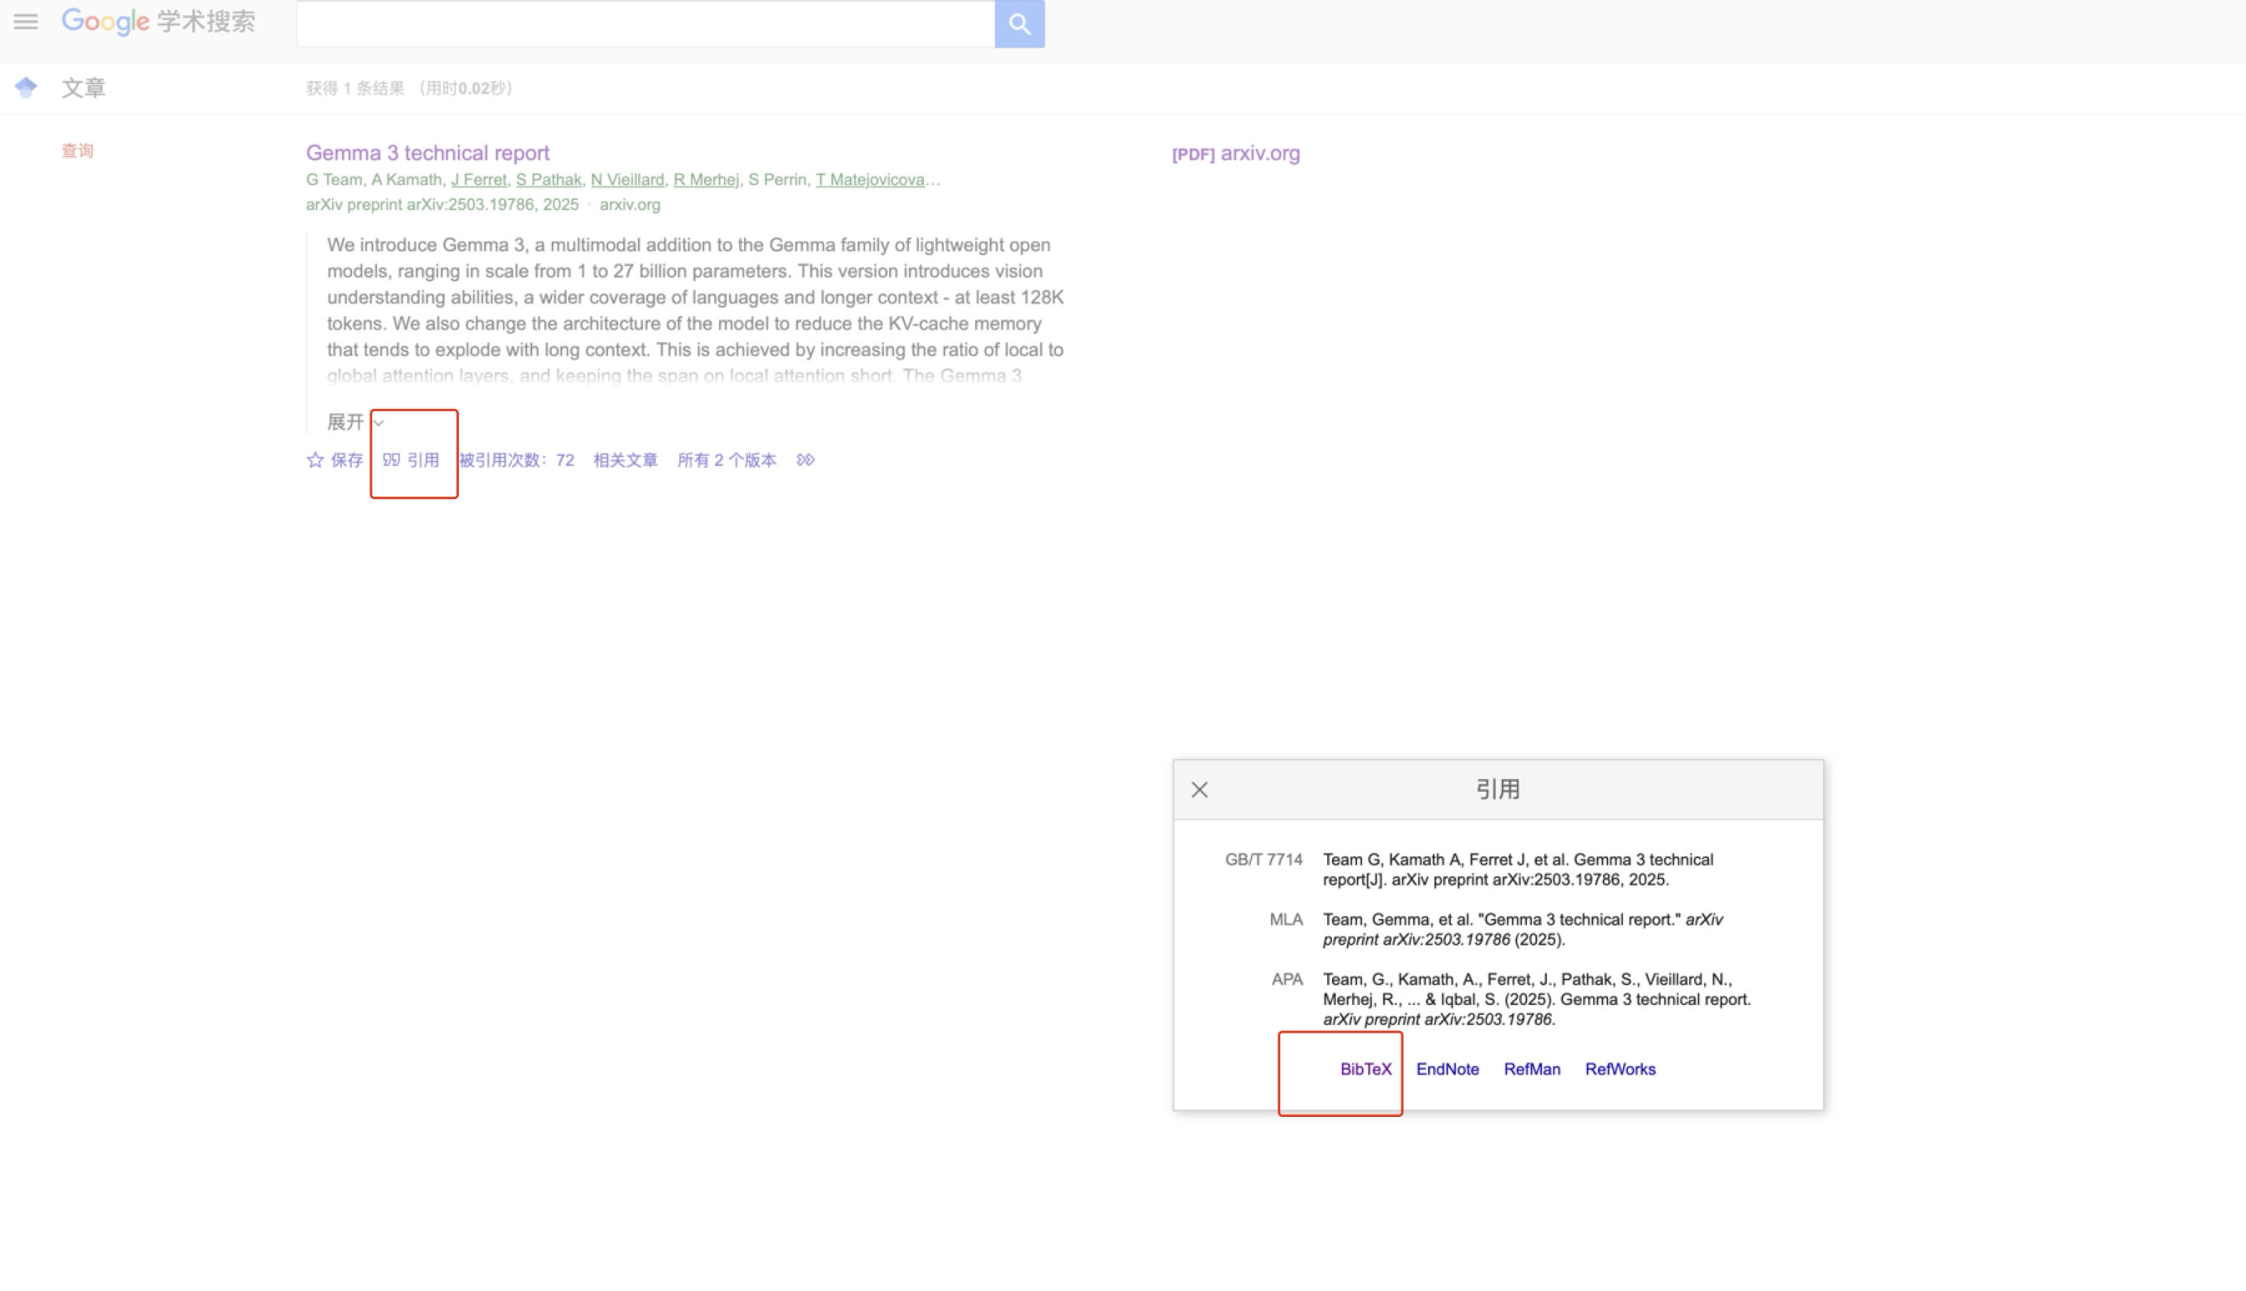Show all 2 versions link
Screen dimensions: 2246x1291
point(726,459)
